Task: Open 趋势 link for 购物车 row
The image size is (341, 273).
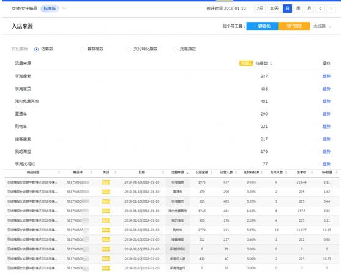Action: 326,127
